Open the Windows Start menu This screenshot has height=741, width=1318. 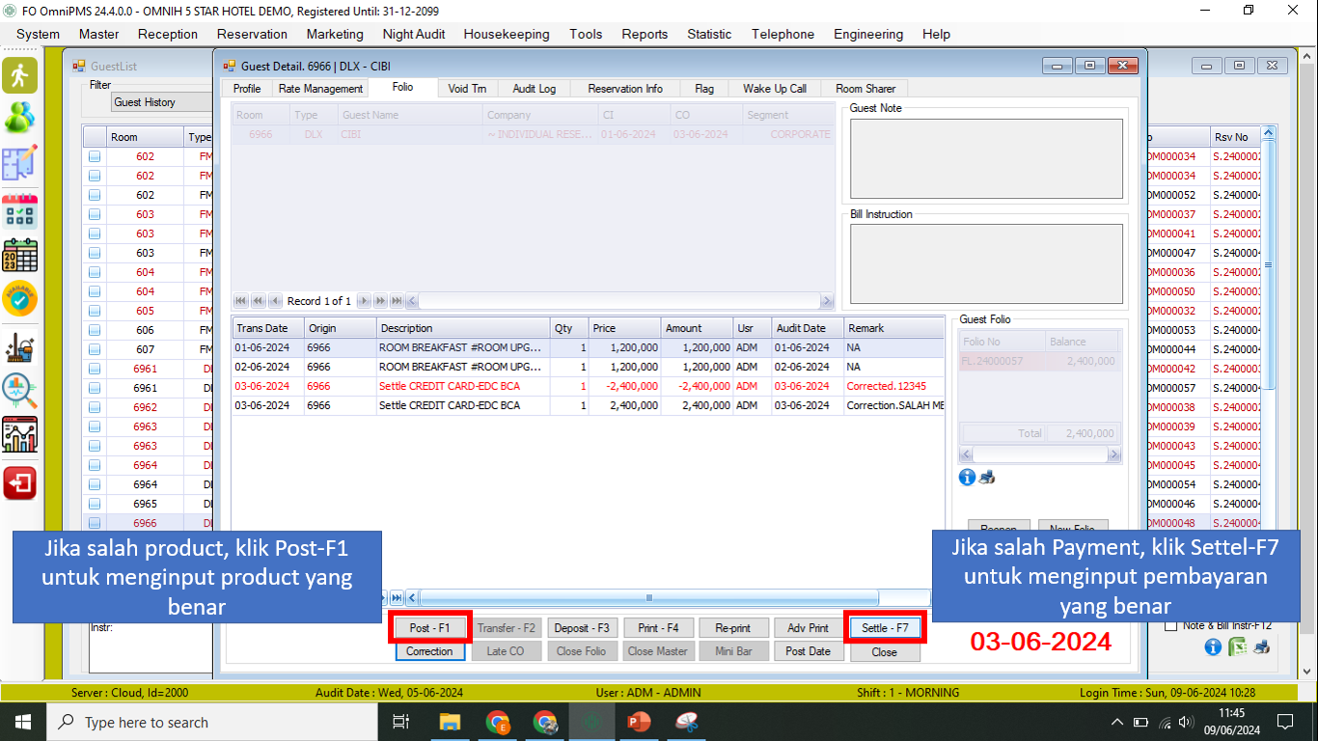pyautogui.click(x=22, y=722)
